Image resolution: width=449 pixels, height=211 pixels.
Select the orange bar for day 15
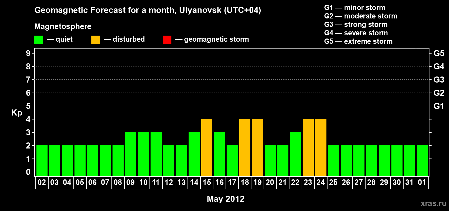[207, 147]
